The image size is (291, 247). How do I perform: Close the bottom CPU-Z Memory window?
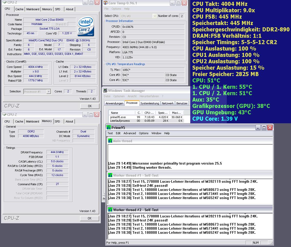click(97, 114)
